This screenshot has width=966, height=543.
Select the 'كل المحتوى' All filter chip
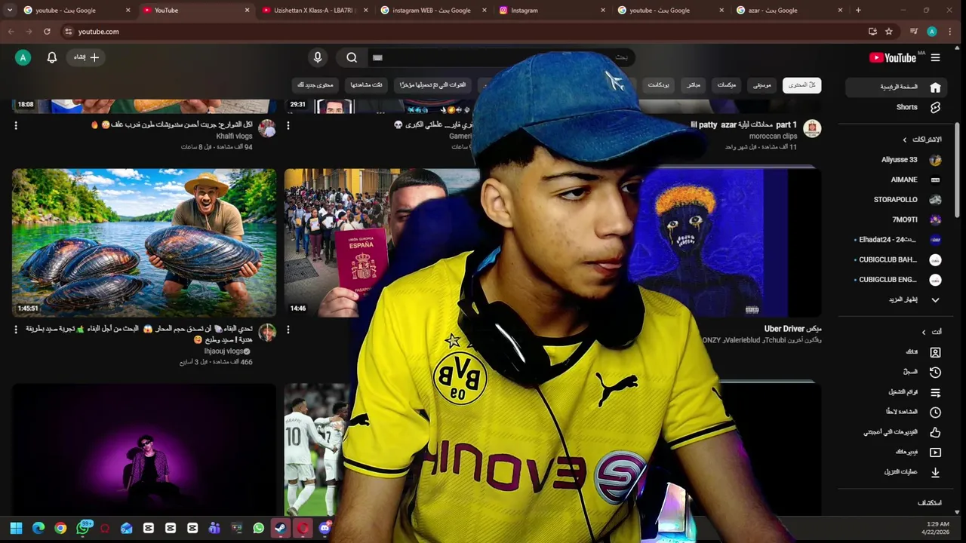801,85
